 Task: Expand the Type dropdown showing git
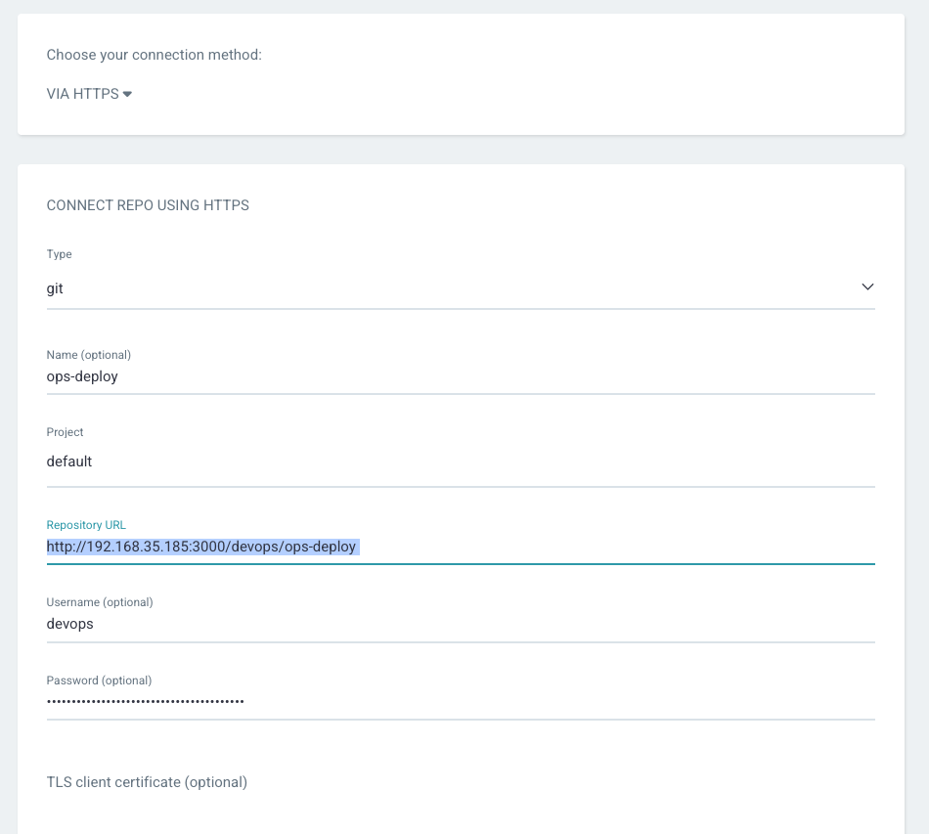point(460,288)
